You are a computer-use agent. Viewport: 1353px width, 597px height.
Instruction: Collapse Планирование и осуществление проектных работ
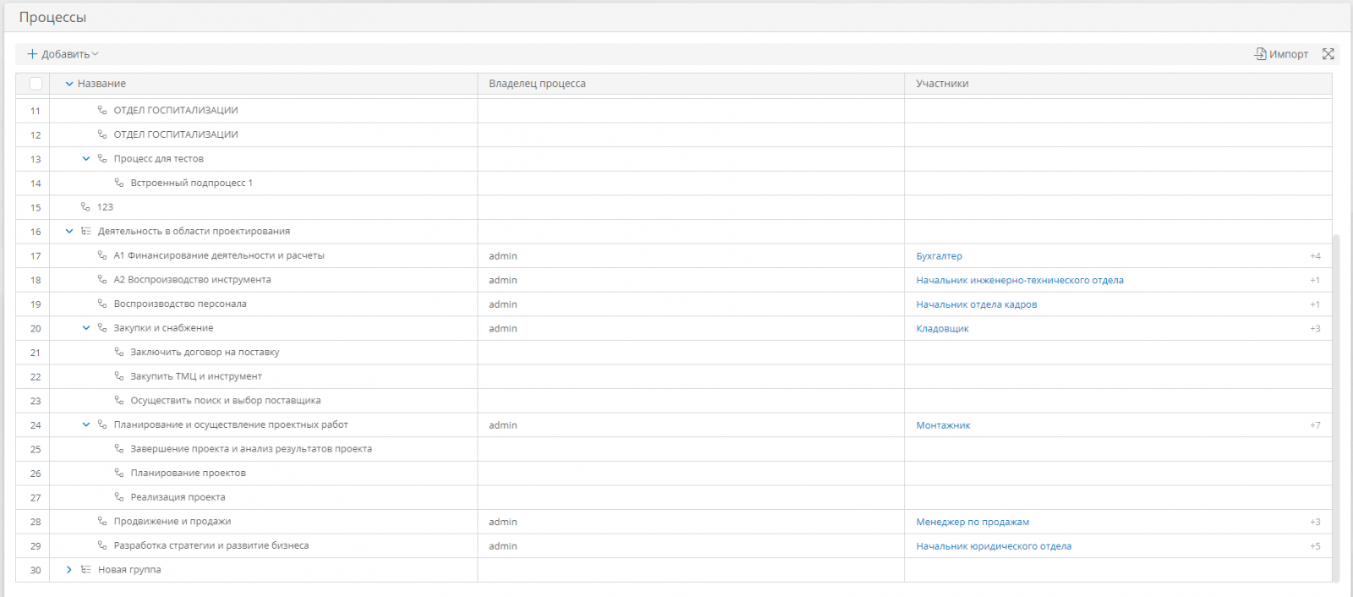click(85, 424)
